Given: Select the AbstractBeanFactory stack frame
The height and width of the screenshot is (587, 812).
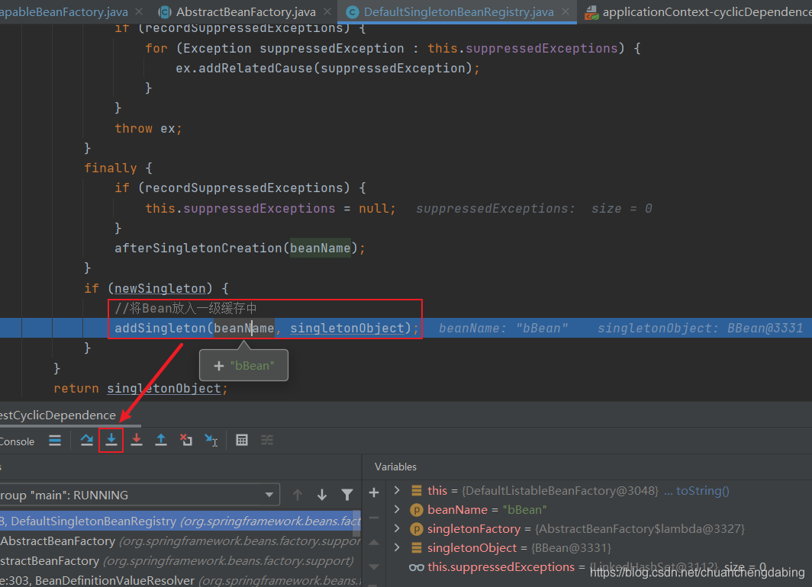Looking at the screenshot, I should (180, 541).
